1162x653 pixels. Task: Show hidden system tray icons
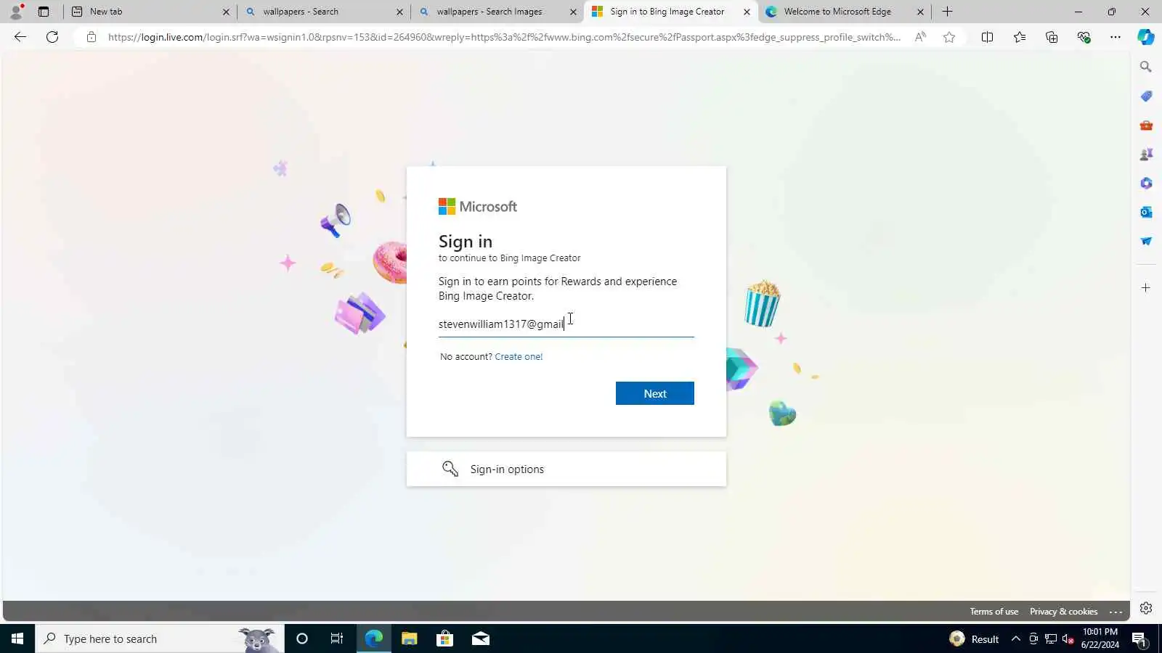tap(1015, 638)
